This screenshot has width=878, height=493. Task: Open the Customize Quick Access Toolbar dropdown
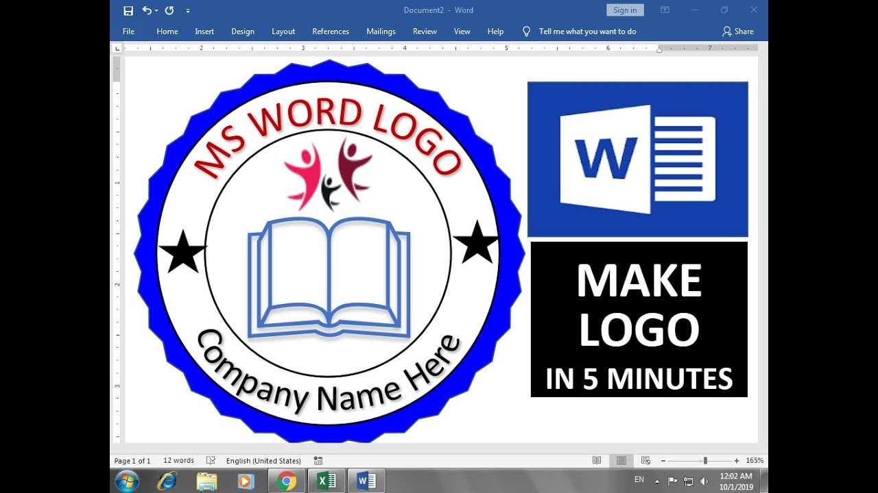(188, 11)
